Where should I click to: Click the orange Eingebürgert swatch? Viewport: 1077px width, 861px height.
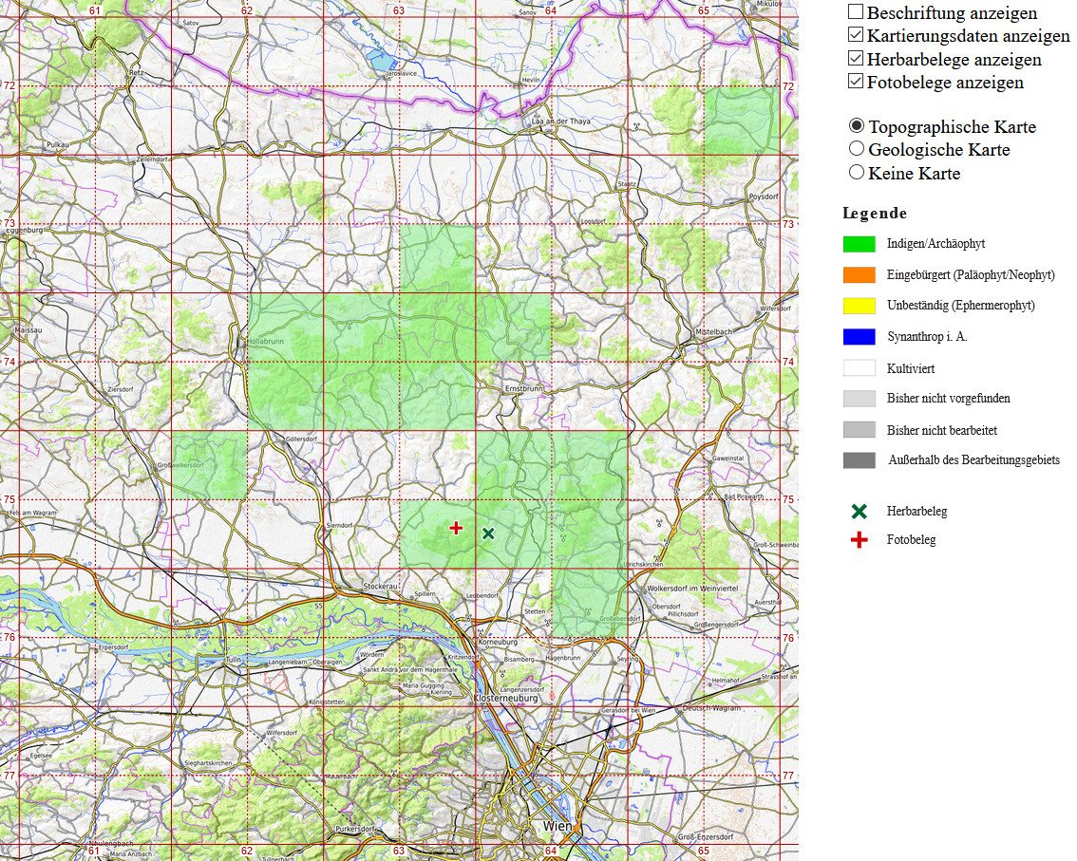860,274
